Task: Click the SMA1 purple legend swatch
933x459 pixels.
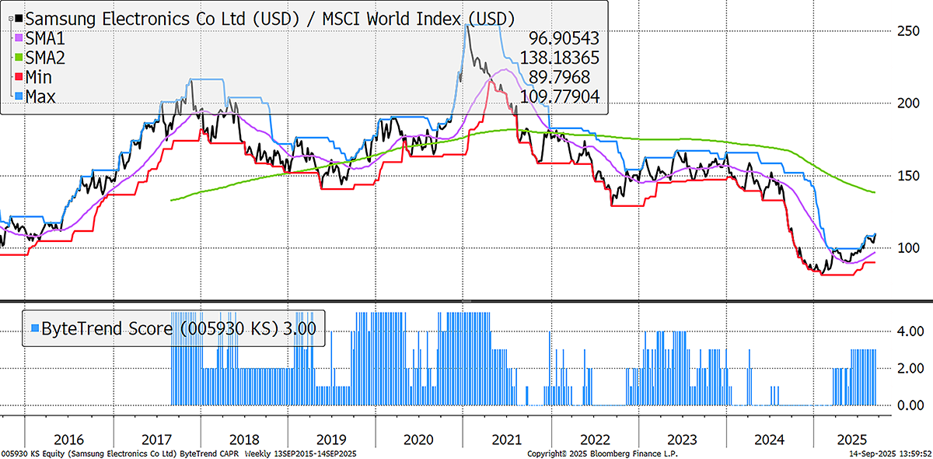Action: coord(19,37)
